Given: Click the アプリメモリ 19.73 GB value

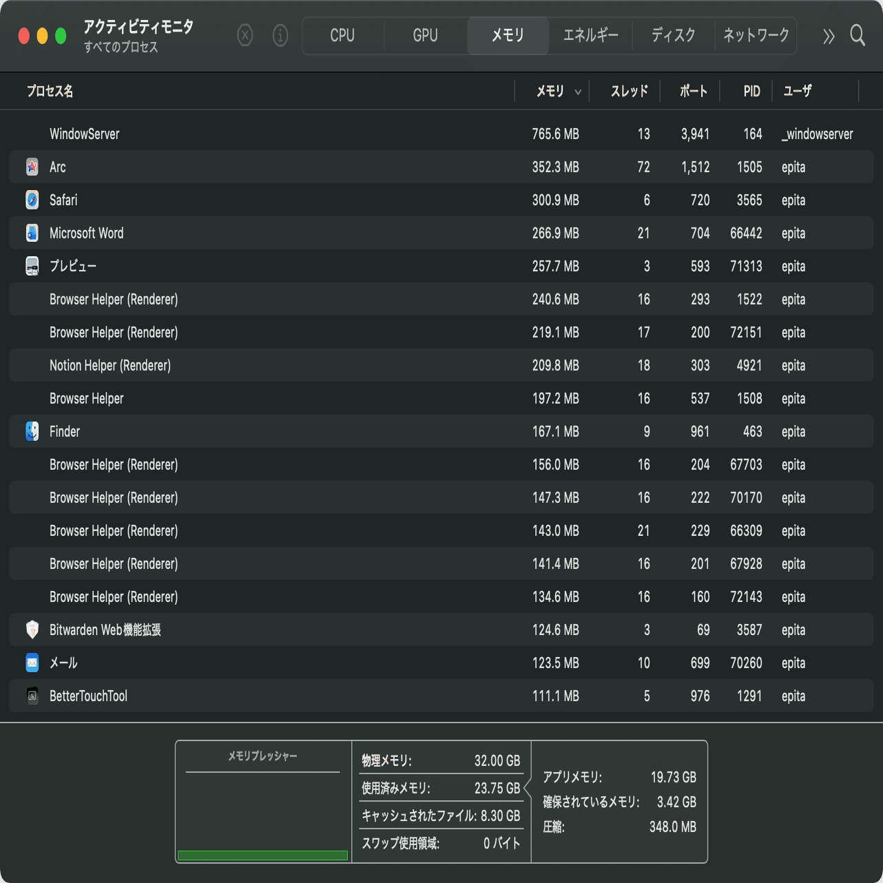Looking at the screenshot, I should (x=674, y=777).
